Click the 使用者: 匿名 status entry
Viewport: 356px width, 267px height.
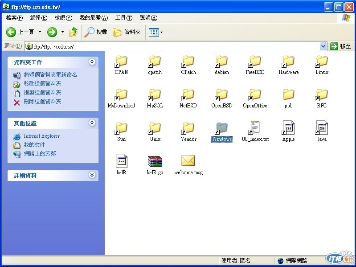(x=236, y=260)
